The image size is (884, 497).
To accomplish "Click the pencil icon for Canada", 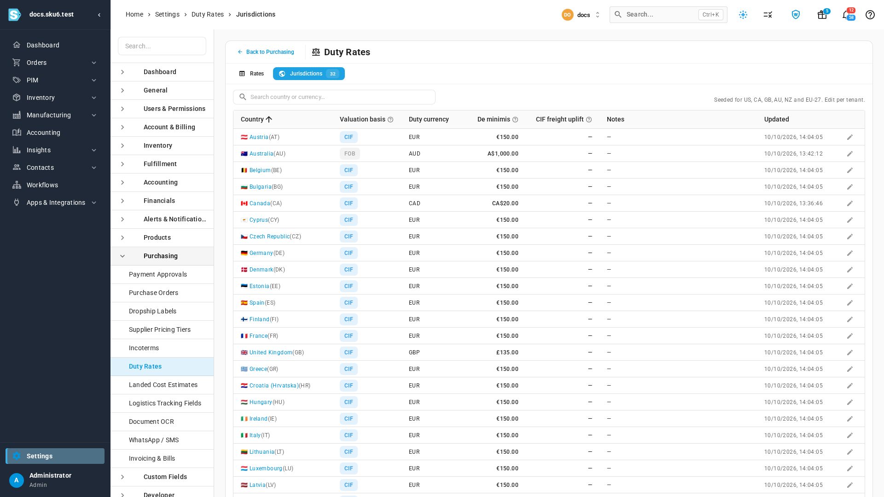I will [850, 203].
